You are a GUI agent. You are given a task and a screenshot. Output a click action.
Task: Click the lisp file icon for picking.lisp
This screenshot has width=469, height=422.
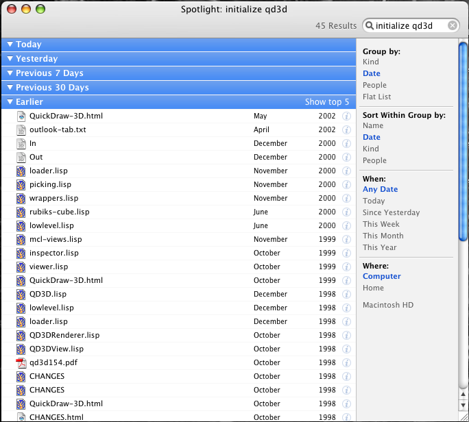pos(21,185)
